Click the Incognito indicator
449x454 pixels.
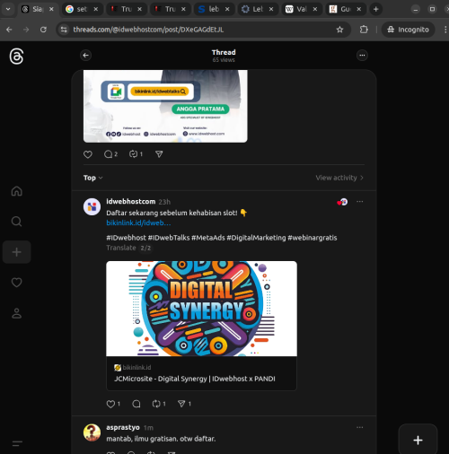(x=408, y=30)
